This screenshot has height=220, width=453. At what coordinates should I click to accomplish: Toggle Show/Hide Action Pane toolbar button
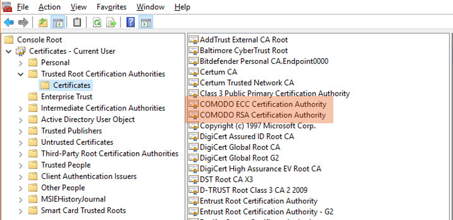tap(146, 22)
